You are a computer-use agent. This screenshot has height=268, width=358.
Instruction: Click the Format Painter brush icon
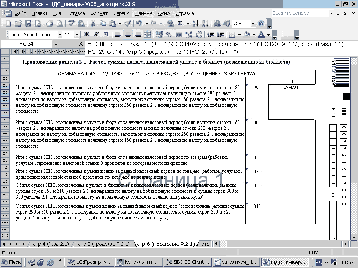128,24
